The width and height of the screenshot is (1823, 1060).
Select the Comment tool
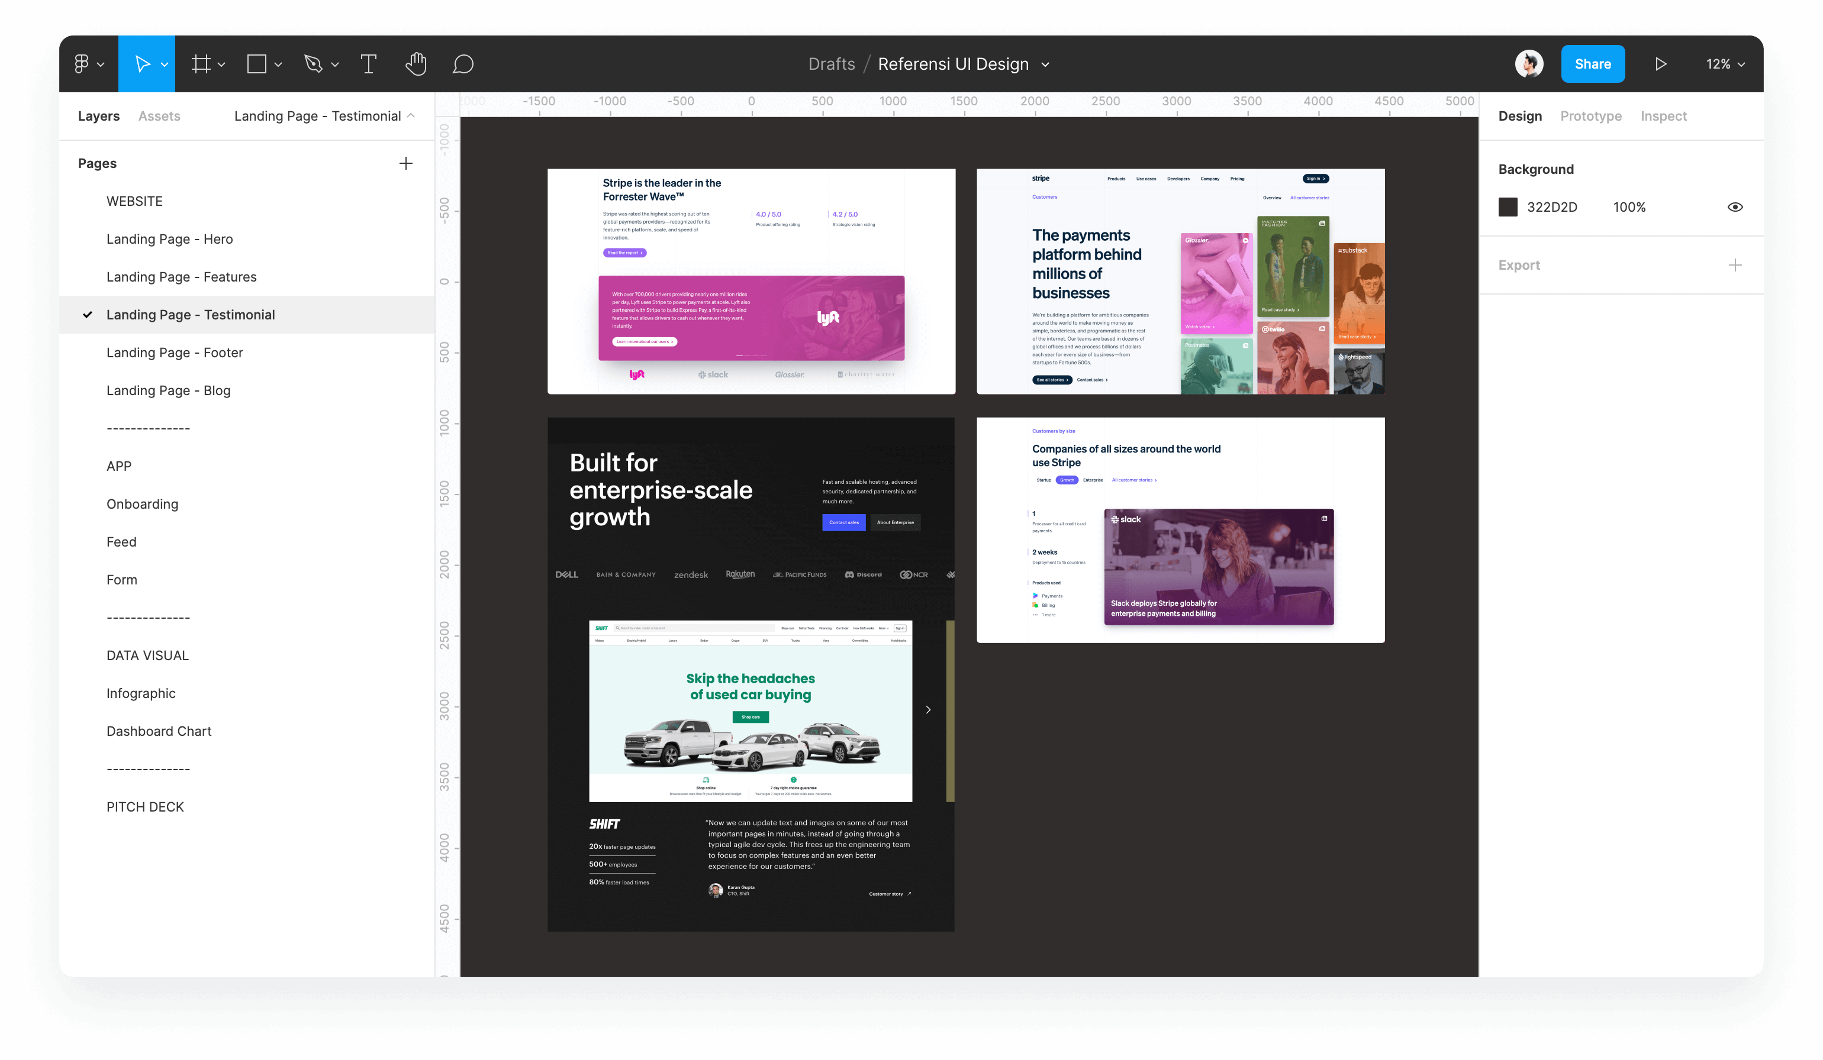[463, 64]
